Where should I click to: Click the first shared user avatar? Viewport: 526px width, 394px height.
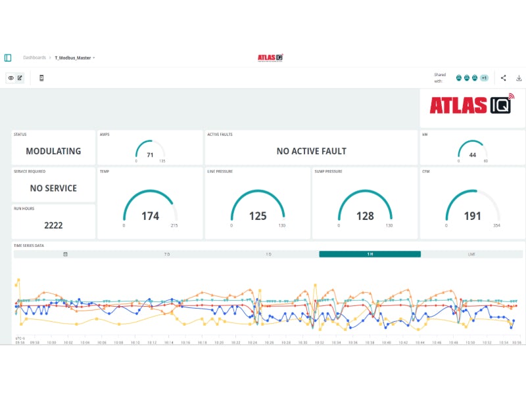point(458,78)
